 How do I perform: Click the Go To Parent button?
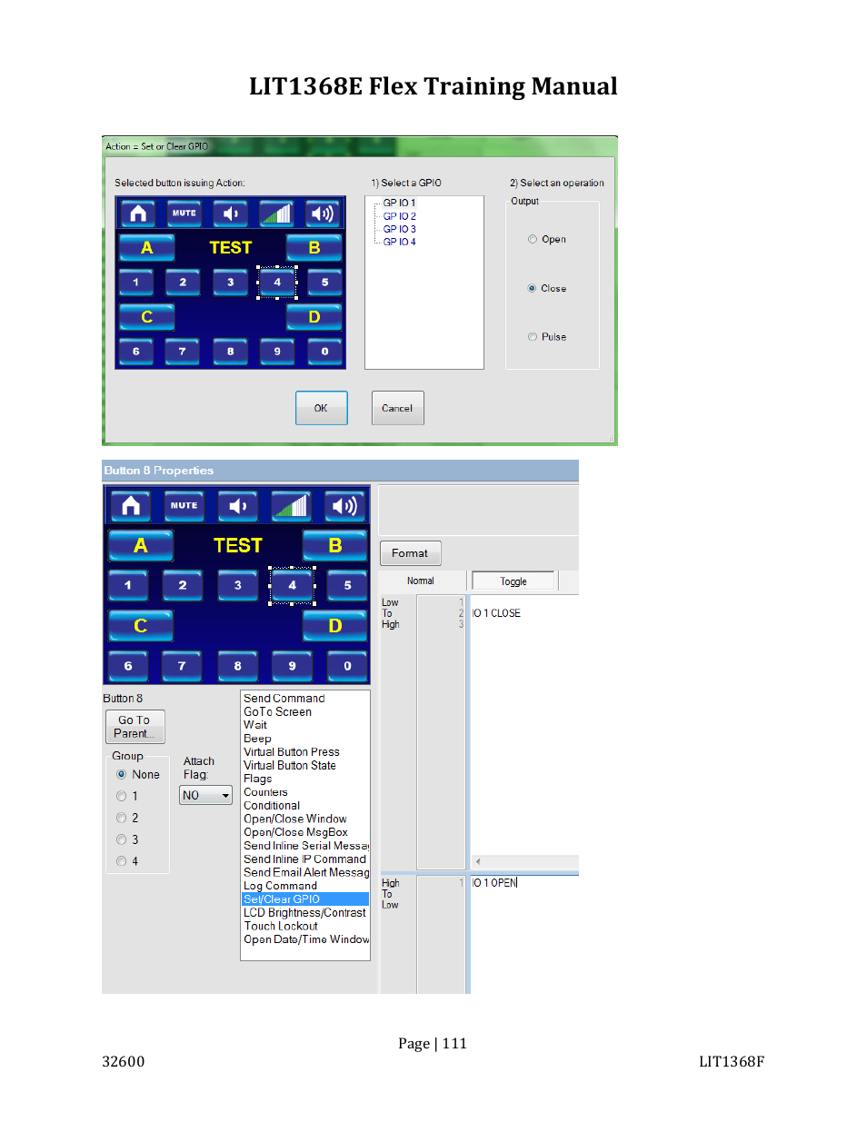click(x=134, y=726)
